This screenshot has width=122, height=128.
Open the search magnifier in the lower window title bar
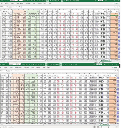94,64
